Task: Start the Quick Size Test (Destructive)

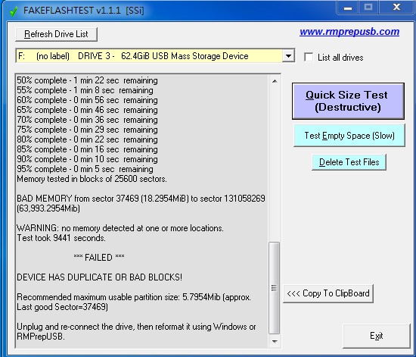Action: 348,101
